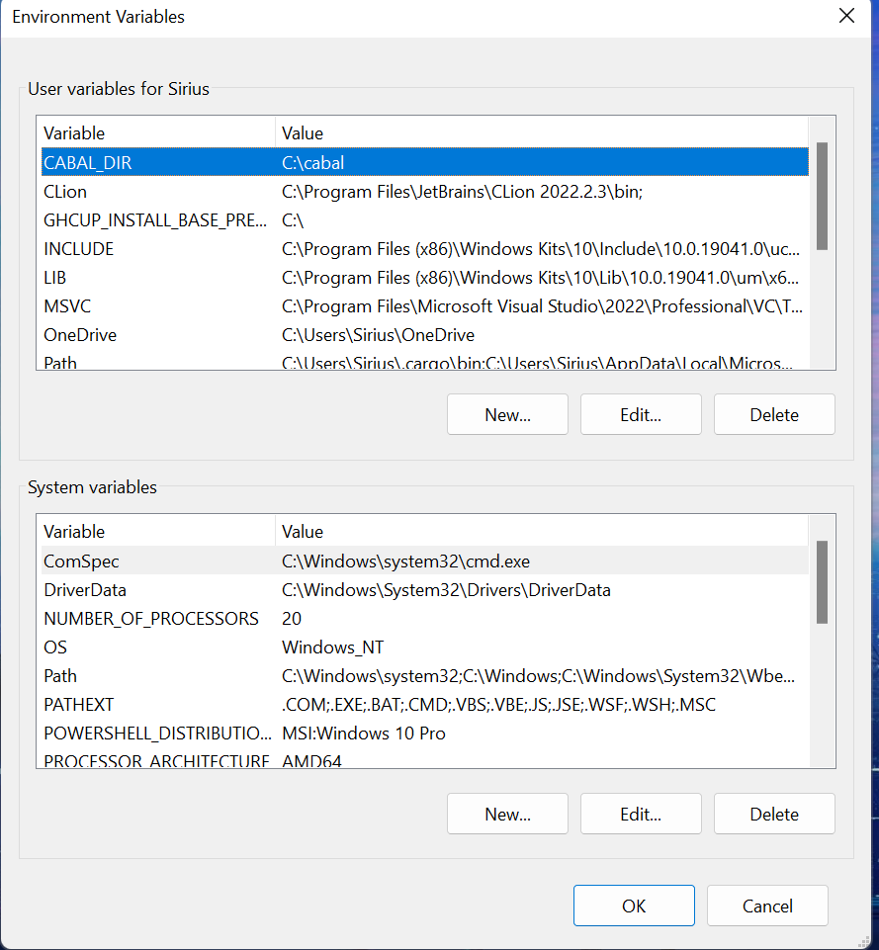
Task: Click the Cancel button
Action: click(x=767, y=905)
